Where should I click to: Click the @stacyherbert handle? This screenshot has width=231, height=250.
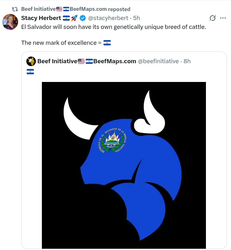(x=108, y=18)
